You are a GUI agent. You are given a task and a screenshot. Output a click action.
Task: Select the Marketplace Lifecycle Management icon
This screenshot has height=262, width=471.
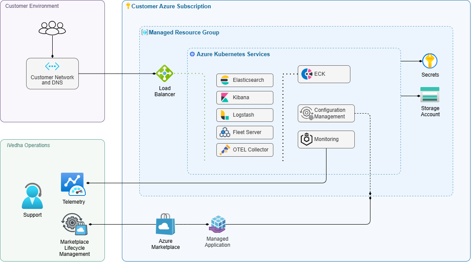click(x=74, y=225)
